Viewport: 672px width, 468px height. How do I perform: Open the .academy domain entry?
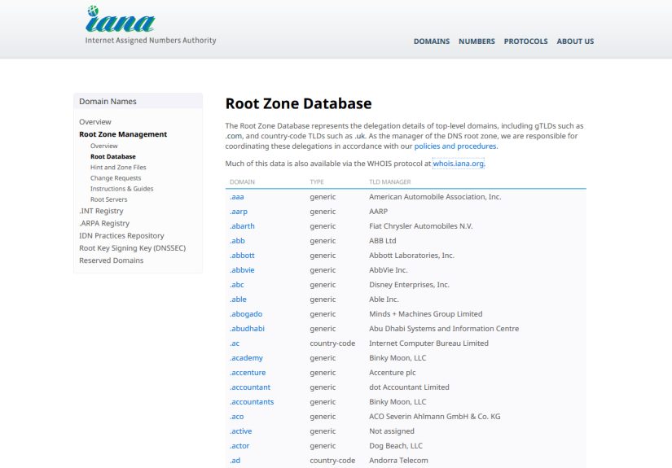[x=246, y=358]
